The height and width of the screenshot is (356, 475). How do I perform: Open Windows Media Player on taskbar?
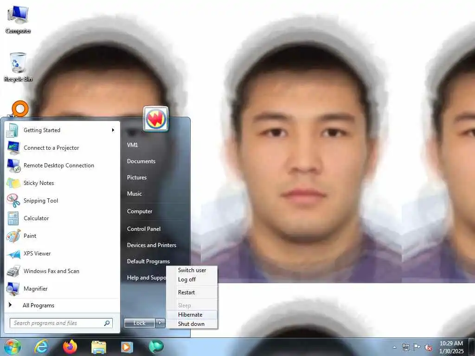coord(127,347)
